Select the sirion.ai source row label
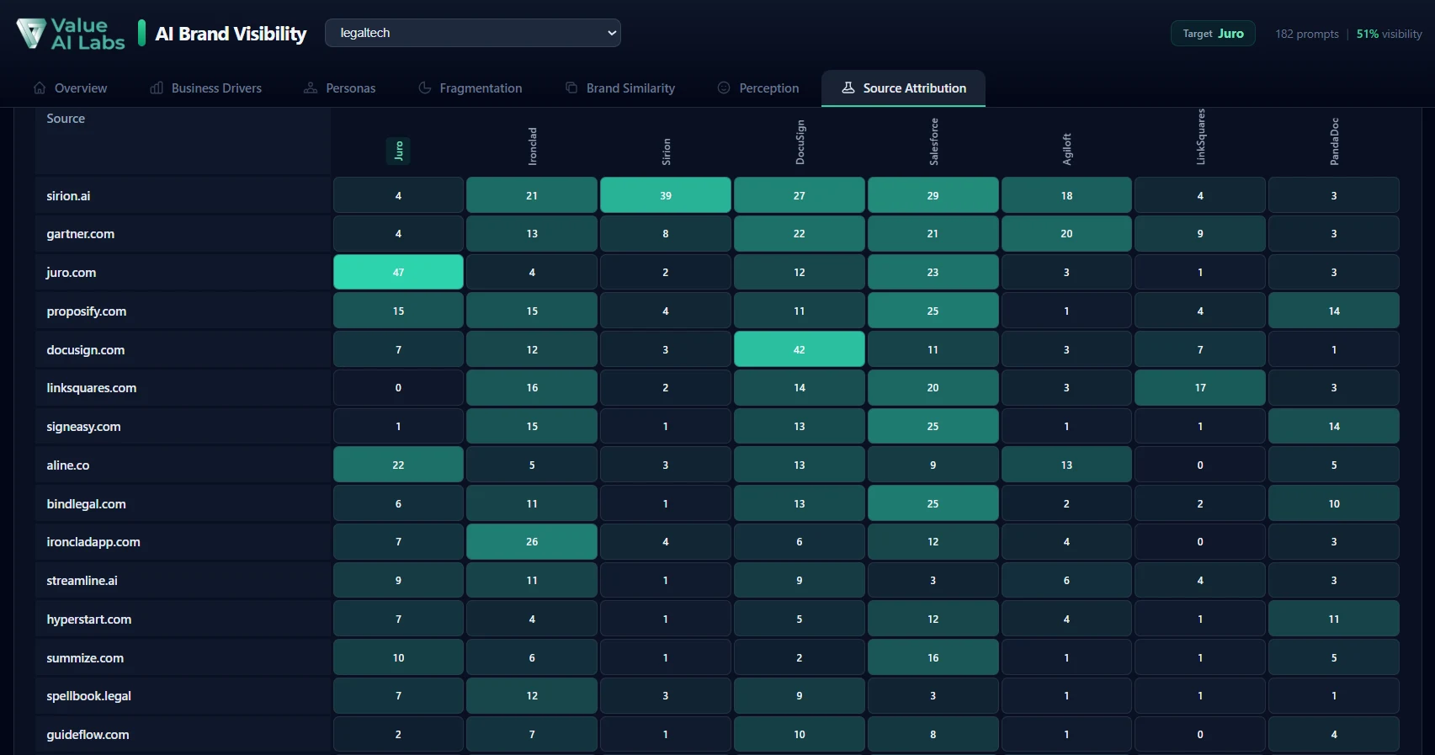Screen dimensions: 1435x755 pyautogui.click(x=68, y=196)
